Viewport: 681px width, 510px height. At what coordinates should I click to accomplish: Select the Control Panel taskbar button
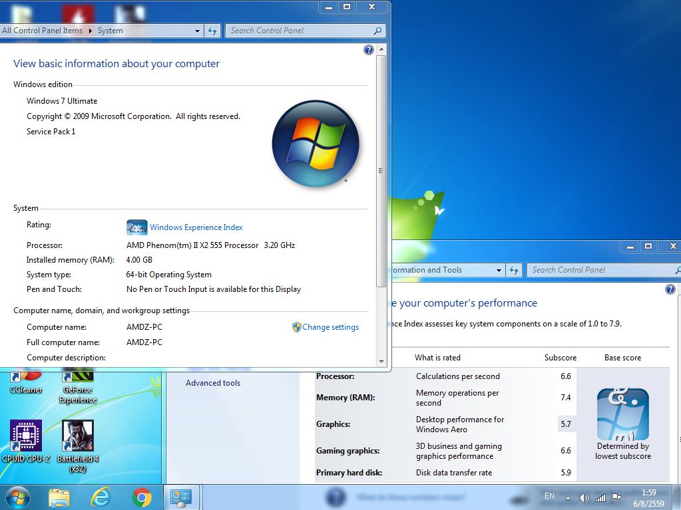180,497
